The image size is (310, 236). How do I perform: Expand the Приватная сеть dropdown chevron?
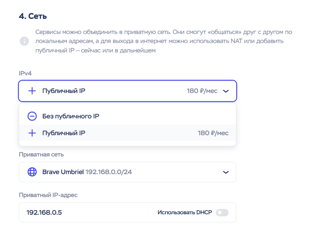226,172
